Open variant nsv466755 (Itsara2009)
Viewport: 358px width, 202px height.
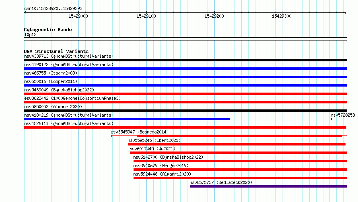(51, 73)
